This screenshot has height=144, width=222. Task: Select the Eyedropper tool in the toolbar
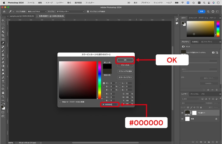click(x=3, y=43)
